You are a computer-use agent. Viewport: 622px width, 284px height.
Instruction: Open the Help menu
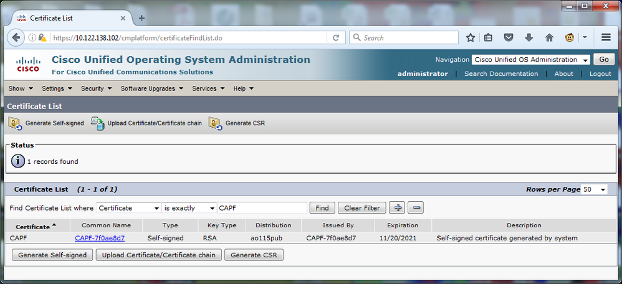point(244,88)
